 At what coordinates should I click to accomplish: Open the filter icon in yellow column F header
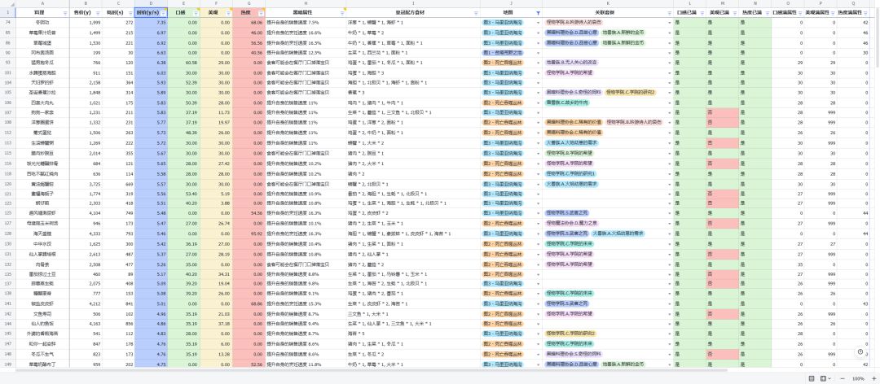(228, 12)
